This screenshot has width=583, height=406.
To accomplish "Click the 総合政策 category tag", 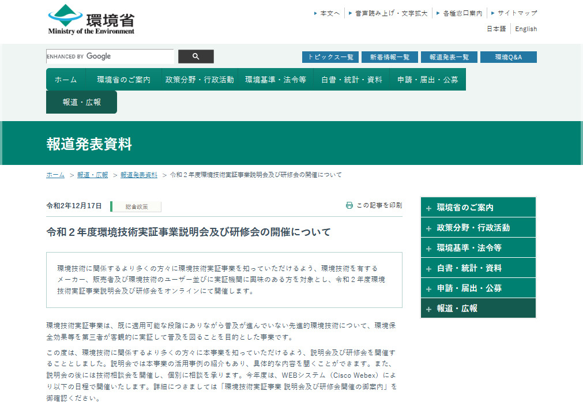I will (x=137, y=206).
